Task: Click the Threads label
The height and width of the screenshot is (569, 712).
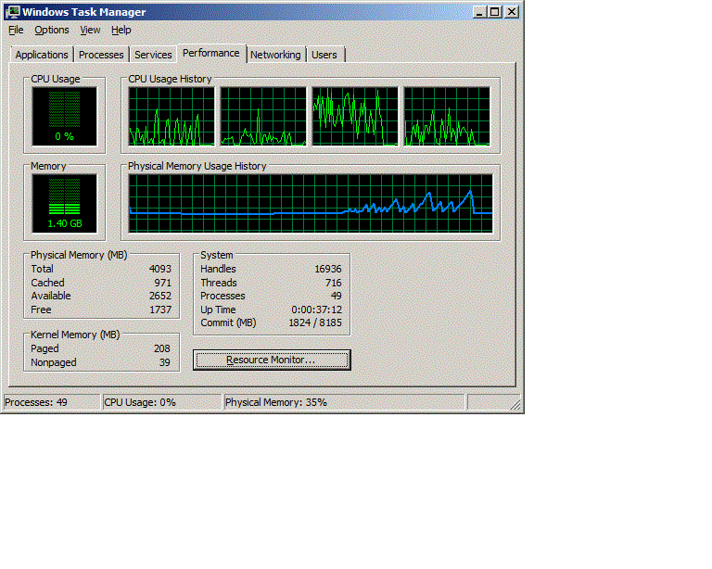Action: coord(219,283)
